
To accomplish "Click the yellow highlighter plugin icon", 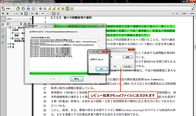I will (49, 8).
